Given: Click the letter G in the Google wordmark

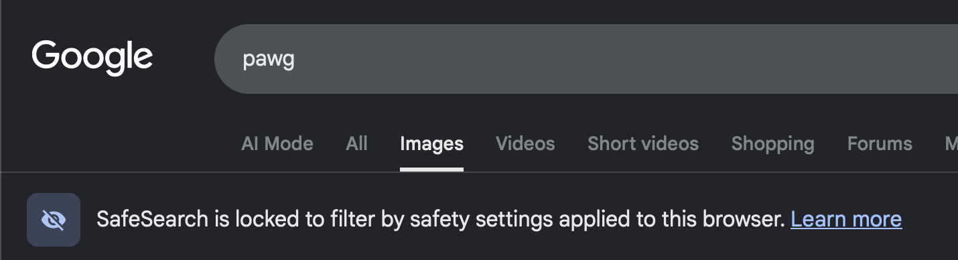Looking at the screenshot, I should 46,55.
